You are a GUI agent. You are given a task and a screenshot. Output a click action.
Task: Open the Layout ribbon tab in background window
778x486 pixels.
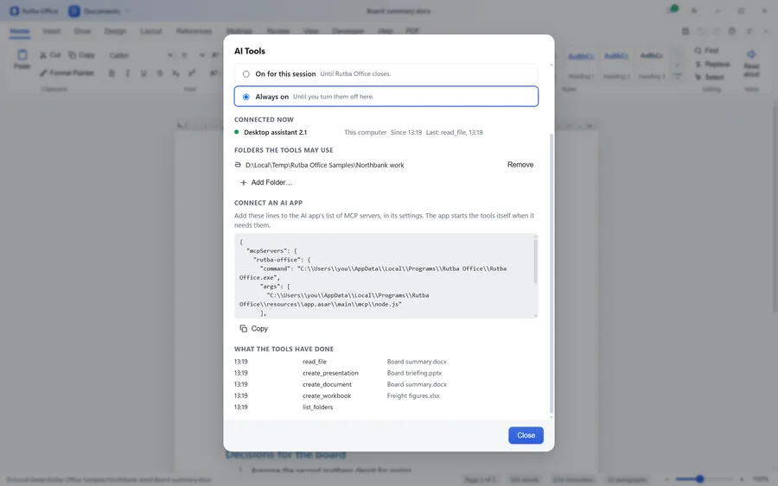[150, 31]
